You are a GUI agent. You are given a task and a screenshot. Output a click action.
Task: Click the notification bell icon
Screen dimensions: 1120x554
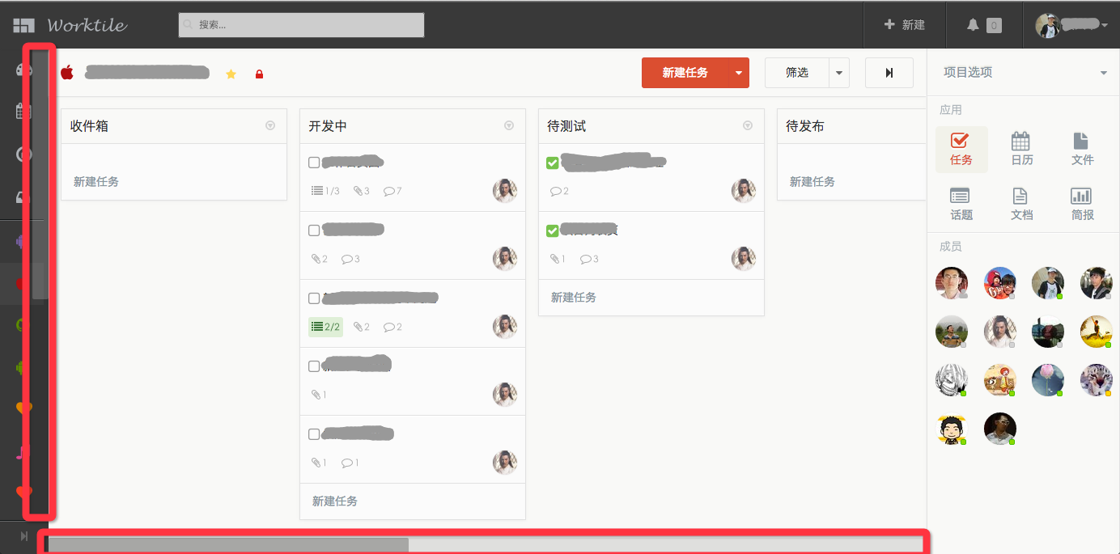[x=974, y=25]
